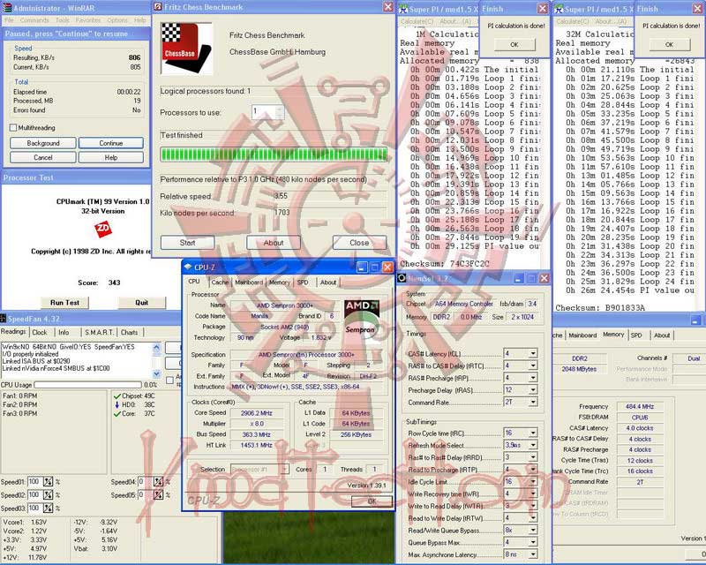Click Run Test in CPUmark 99
The image size is (706, 565).
[64, 302]
